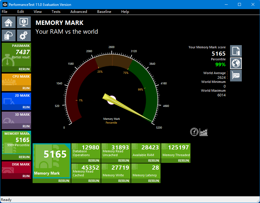260x203 pixels.
Task: Open the Advanced menu
Action: pos(79,12)
